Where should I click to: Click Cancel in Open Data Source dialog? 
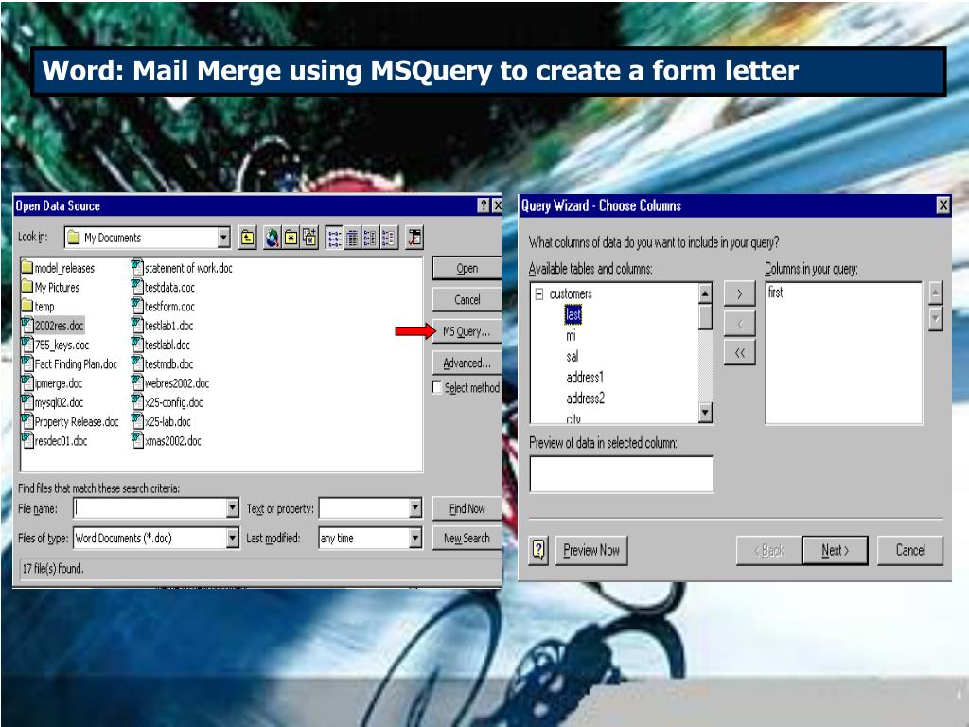pyautogui.click(x=467, y=300)
